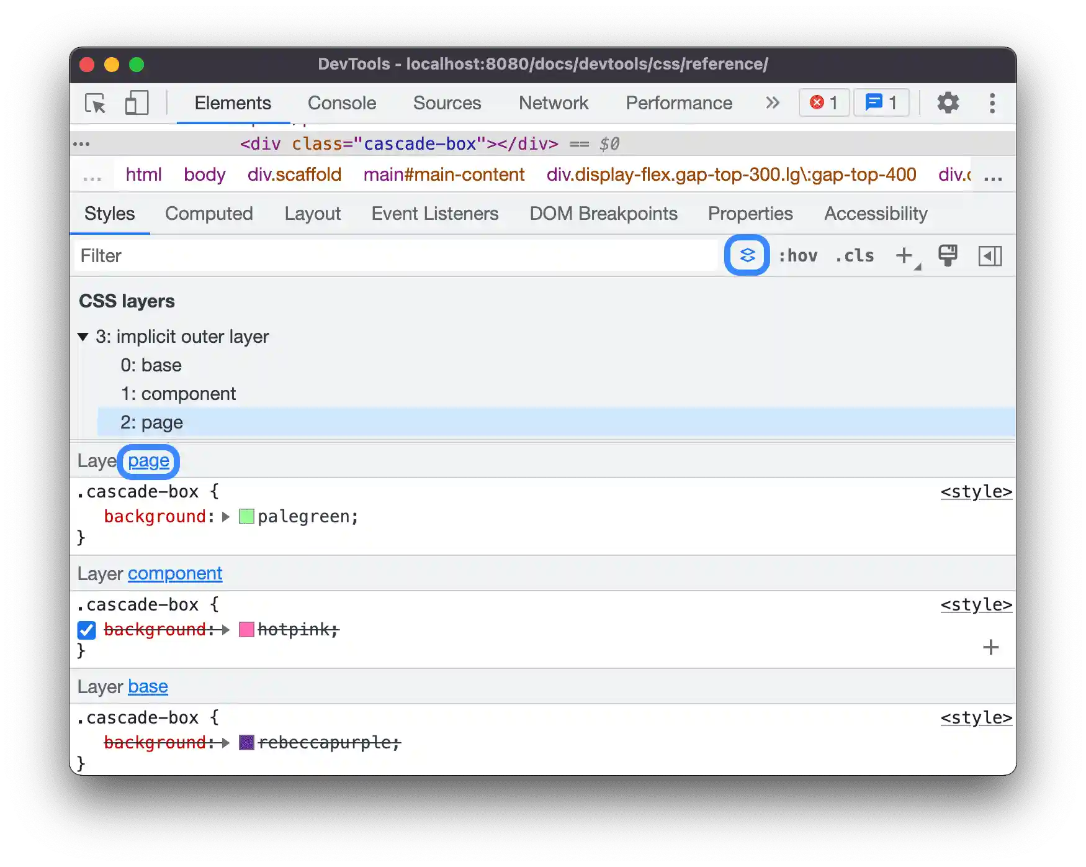Toggle the device toolbar icon
This screenshot has width=1086, height=867.
point(137,103)
